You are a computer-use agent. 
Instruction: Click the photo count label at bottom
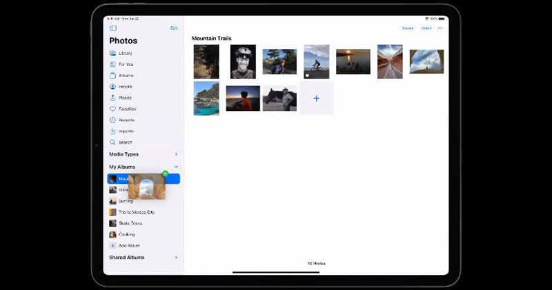(x=317, y=263)
